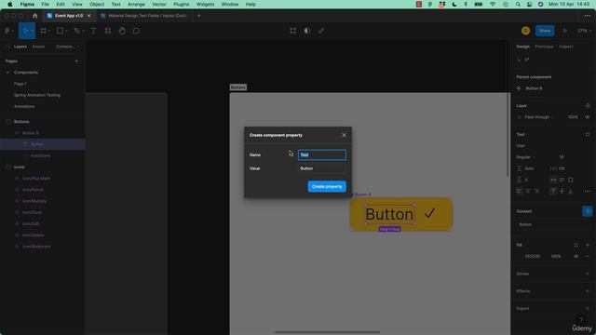
Task: Click the Fill color swatch
Action: pyautogui.click(x=520, y=257)
